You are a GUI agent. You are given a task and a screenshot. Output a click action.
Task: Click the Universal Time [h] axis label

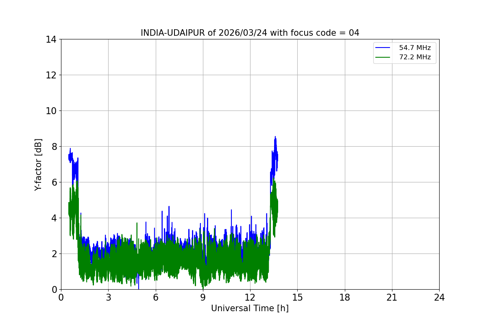(250, 308)
